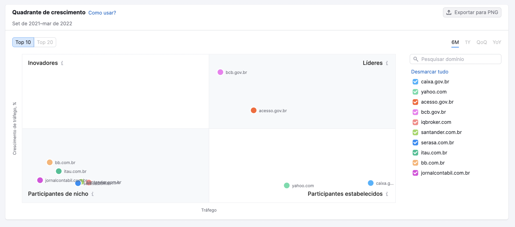Click Desmarcar tudo link
The image size is (515, 227).
click(430, 72)
